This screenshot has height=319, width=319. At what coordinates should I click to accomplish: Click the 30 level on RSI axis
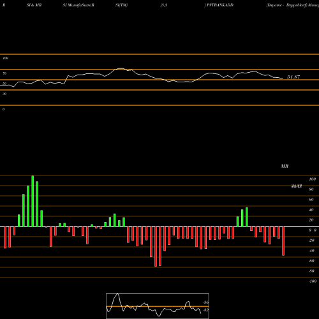(x=4, y=94)
